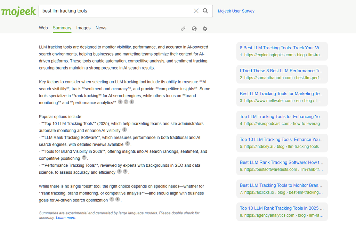Viewport: 356px width, 232px height.
Task: Open settings via the gear icon
Action: 205,28
